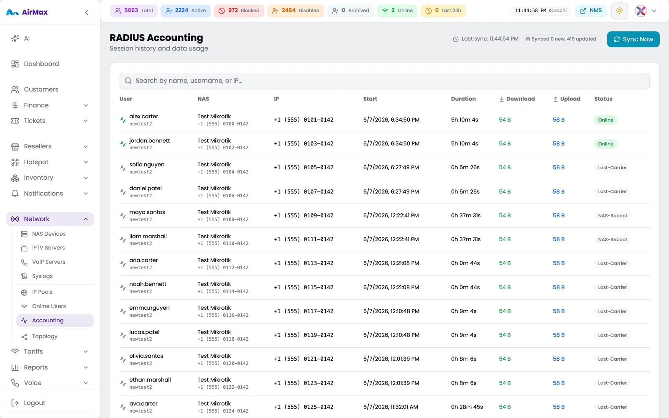This screenshot has height=418, width=669.
Task: Click the 2224 Active stat badge
Action: pyautogui.click(x=186, y=10)
